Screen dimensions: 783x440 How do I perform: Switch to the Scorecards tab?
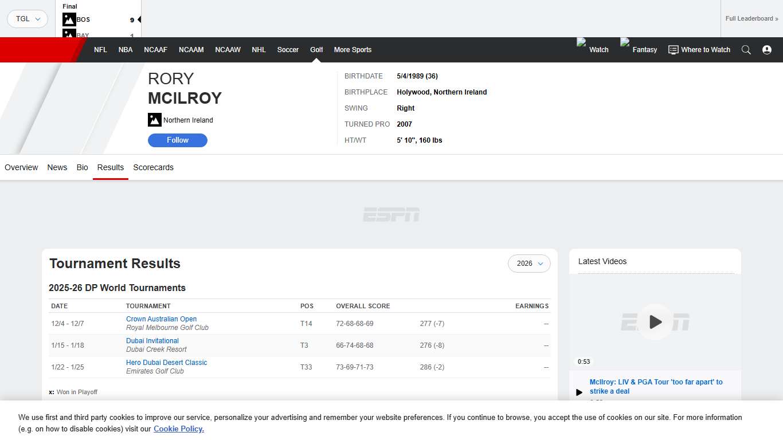(x=153, y=167)
